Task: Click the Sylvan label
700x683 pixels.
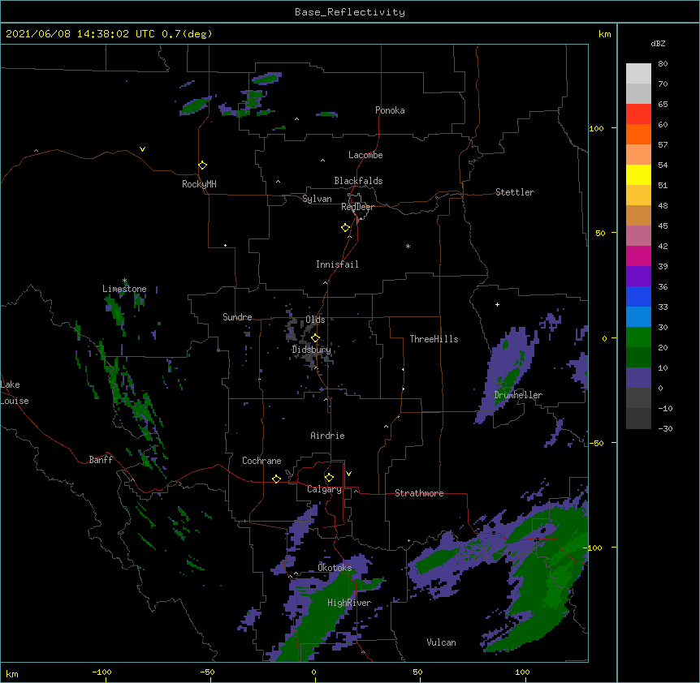Action: click(317, 199)
